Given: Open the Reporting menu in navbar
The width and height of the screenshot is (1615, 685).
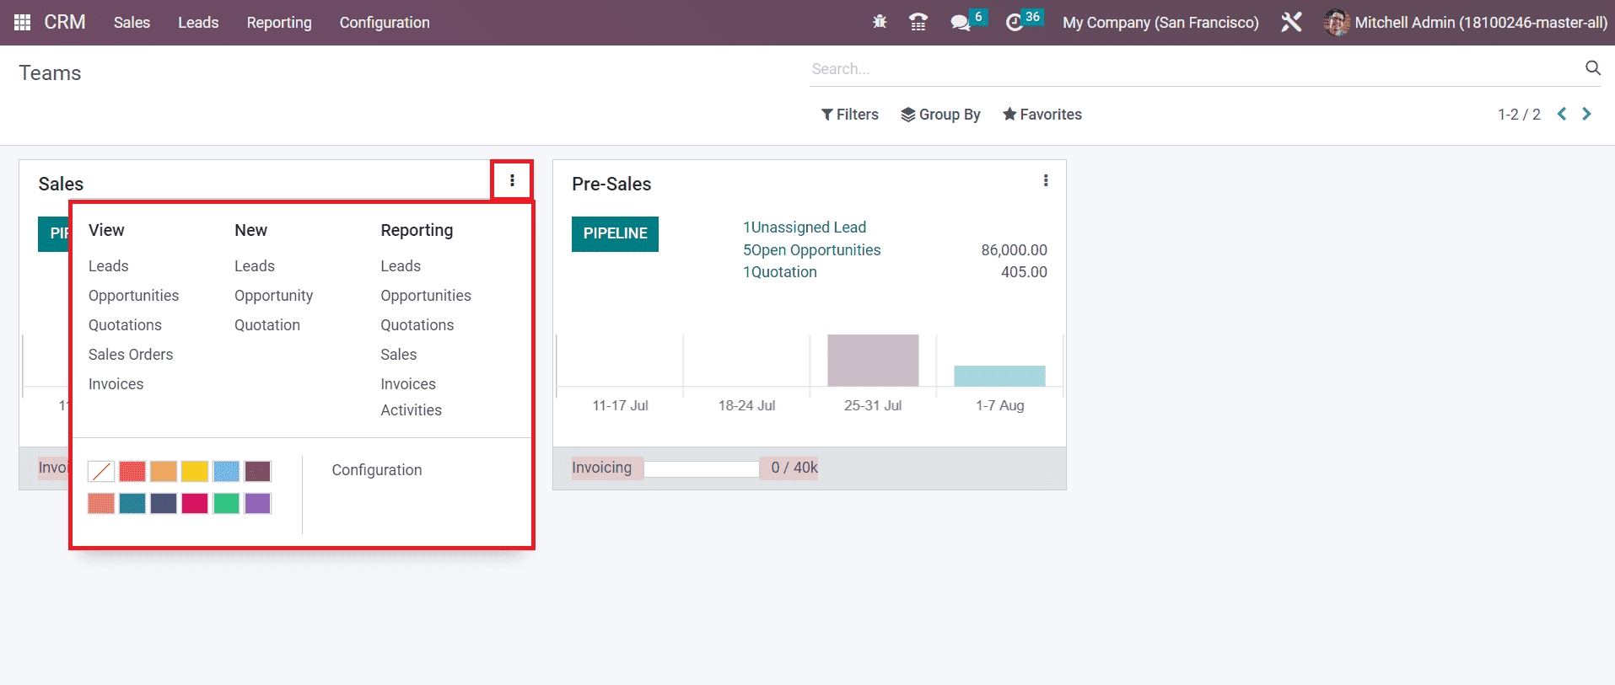Looking at the screenshot, I should pyautogui.click(x=279, y=23).
